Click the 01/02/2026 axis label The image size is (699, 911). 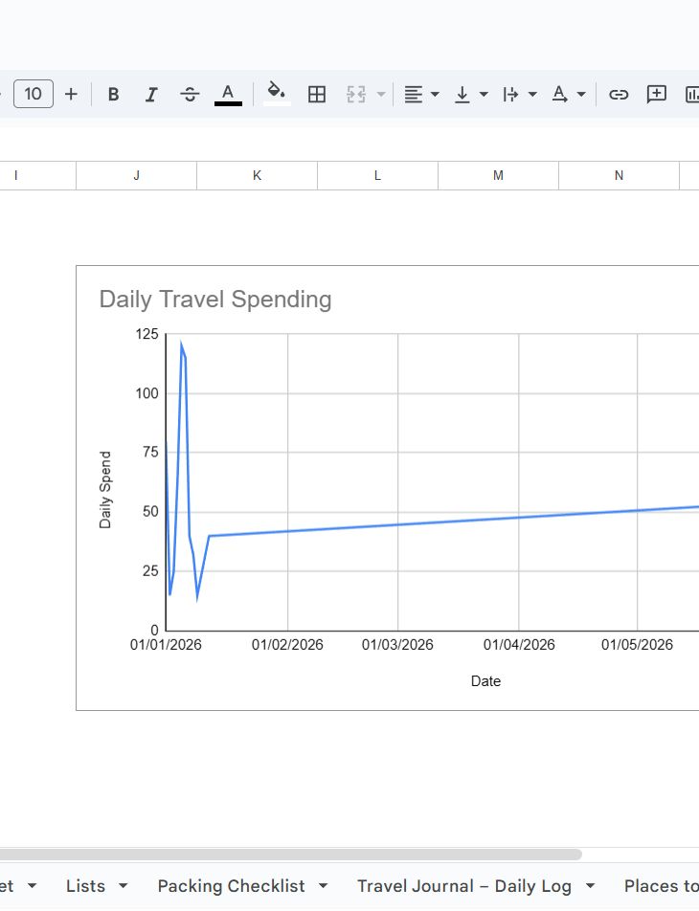287,644
